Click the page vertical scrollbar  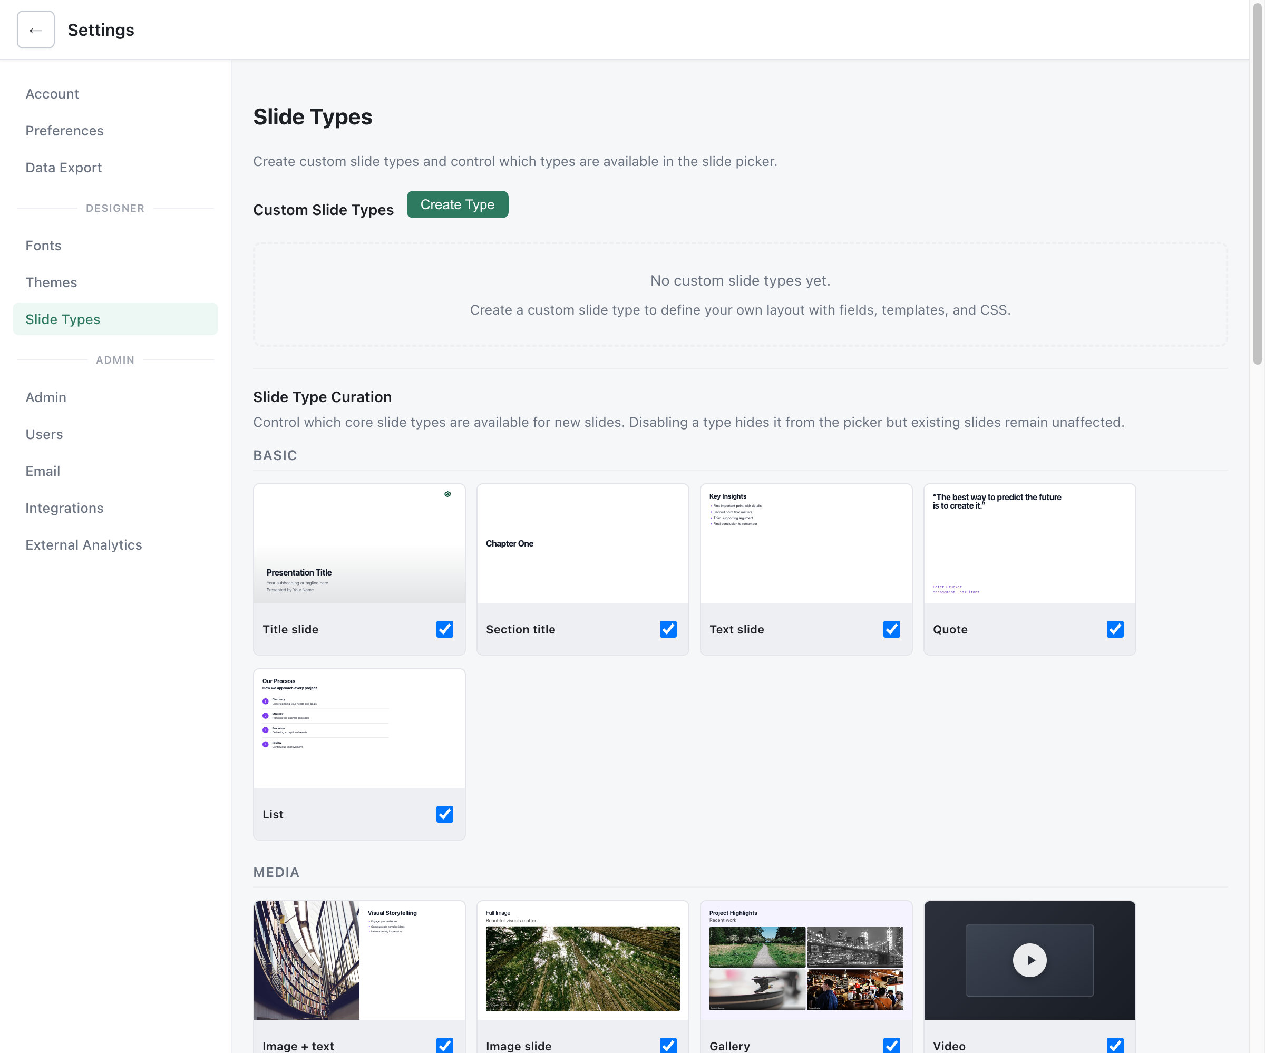pos(1257,184)
